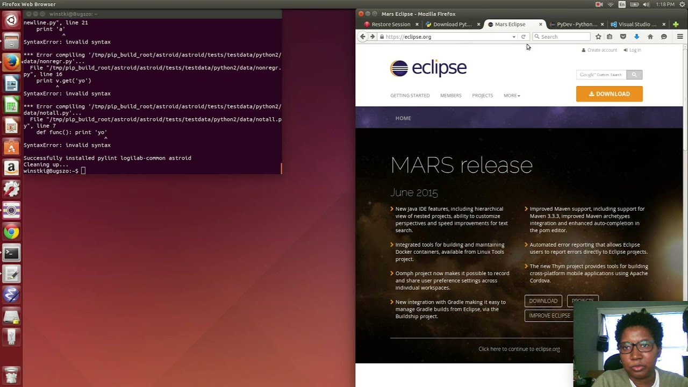
Task: Click Create account link
Action: click(x=599, y=50)
